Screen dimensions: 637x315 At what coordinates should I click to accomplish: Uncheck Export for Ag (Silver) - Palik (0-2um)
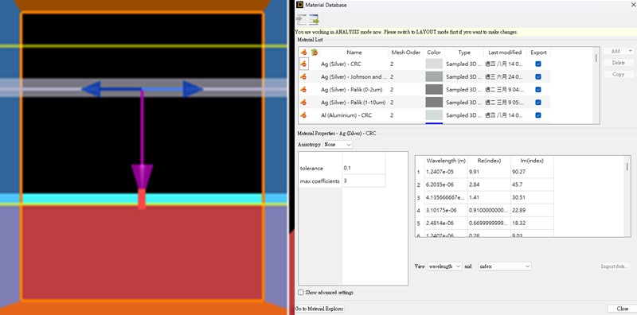click(x=538, y=90)
